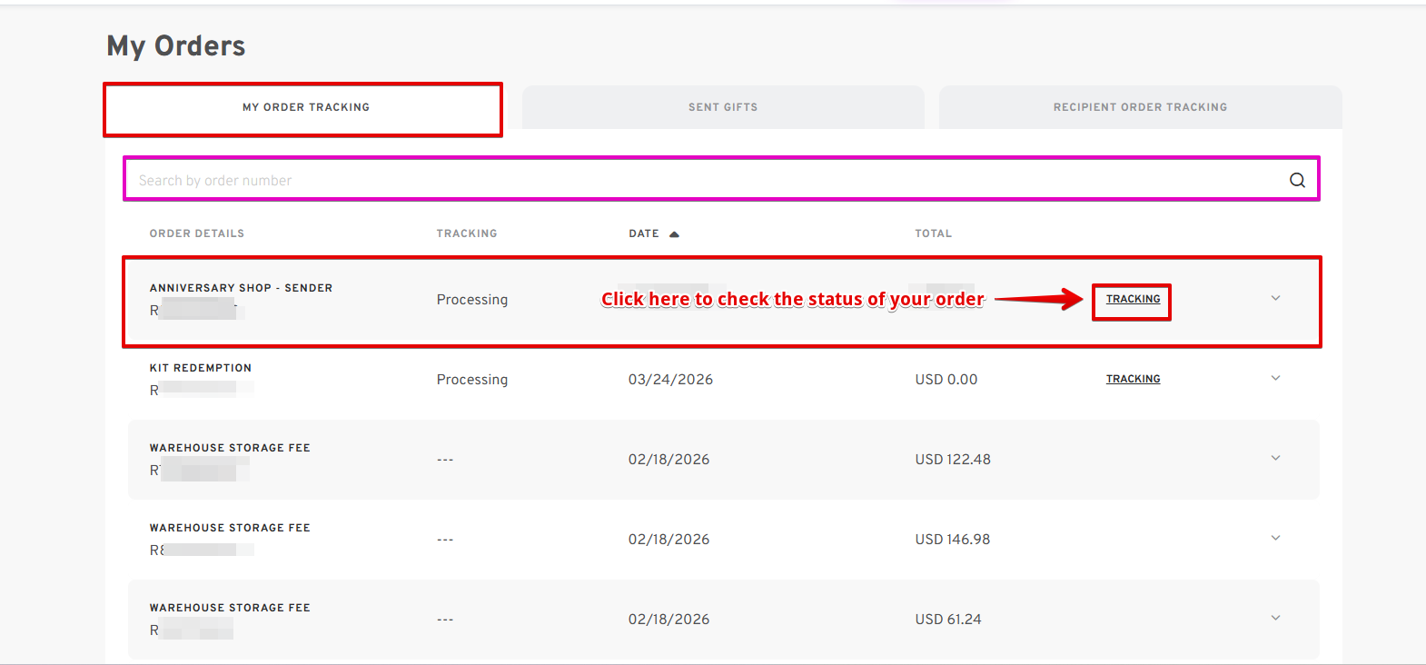Image resolution: width=1426 pixels, height=665 pixels.
Task: Select the Recipient Order Tracking tab
Action: click(x=1140, y=107)
